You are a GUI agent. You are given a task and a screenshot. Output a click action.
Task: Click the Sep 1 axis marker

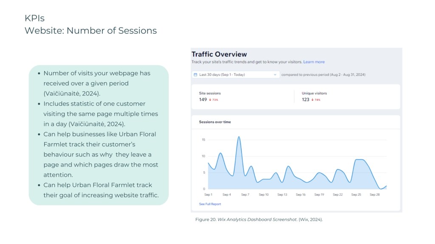coord(208,194)
